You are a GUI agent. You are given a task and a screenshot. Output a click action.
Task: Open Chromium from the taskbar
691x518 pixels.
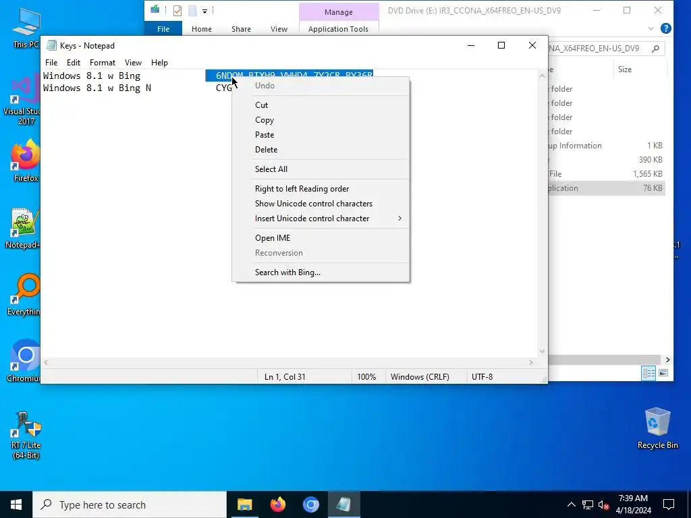click(x=310, y=505)
